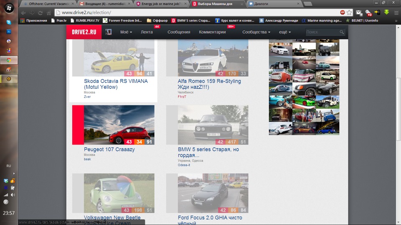Image resolution: width=401 pixels, height=225 pixels.
Task: Click the red Peugeot 107 photo
Action: click(x=119, y=125)
